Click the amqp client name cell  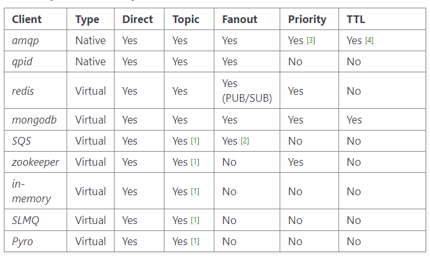pyautogui.click(x=35, y=40)
